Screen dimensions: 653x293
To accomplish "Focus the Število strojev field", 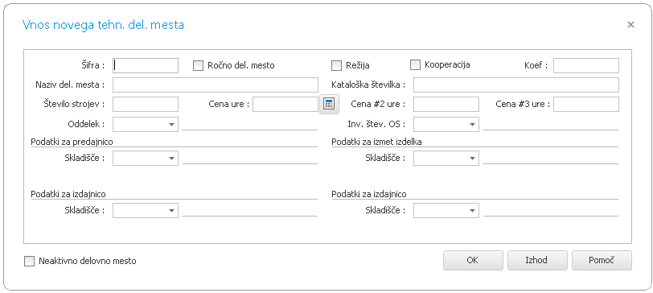I will click(146, 104).
